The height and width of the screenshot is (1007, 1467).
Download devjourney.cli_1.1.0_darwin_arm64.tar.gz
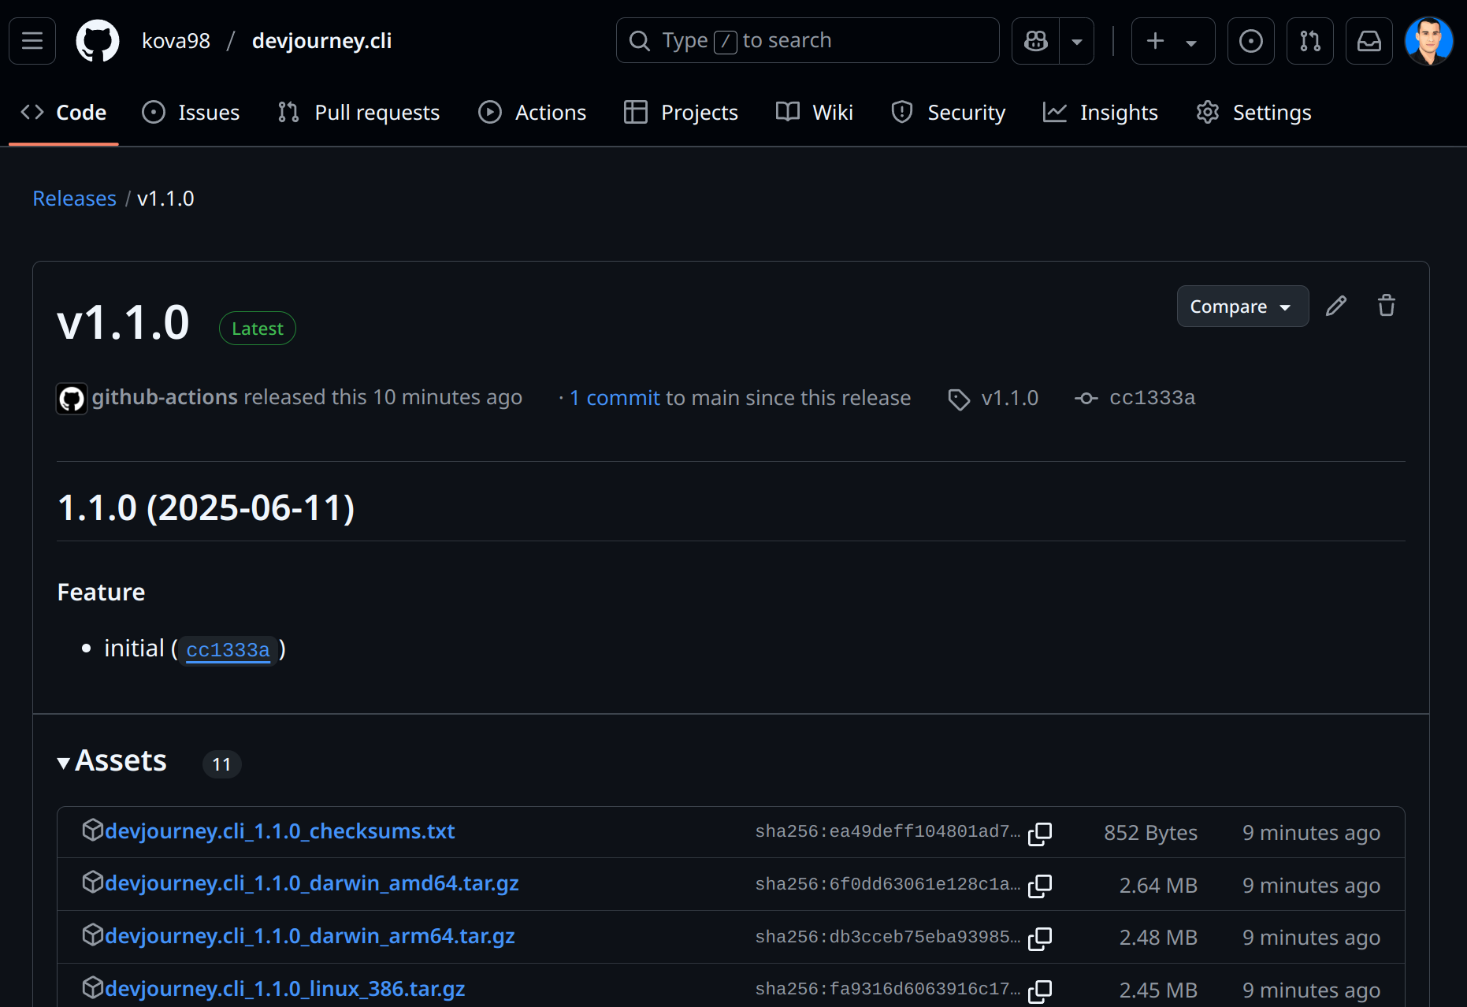pyautogui.click(x=310, y=936)
